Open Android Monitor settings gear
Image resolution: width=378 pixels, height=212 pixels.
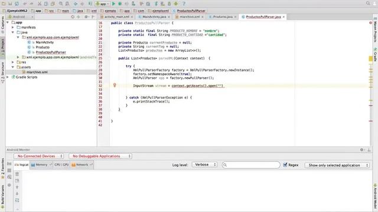click(x=361, y=150)
